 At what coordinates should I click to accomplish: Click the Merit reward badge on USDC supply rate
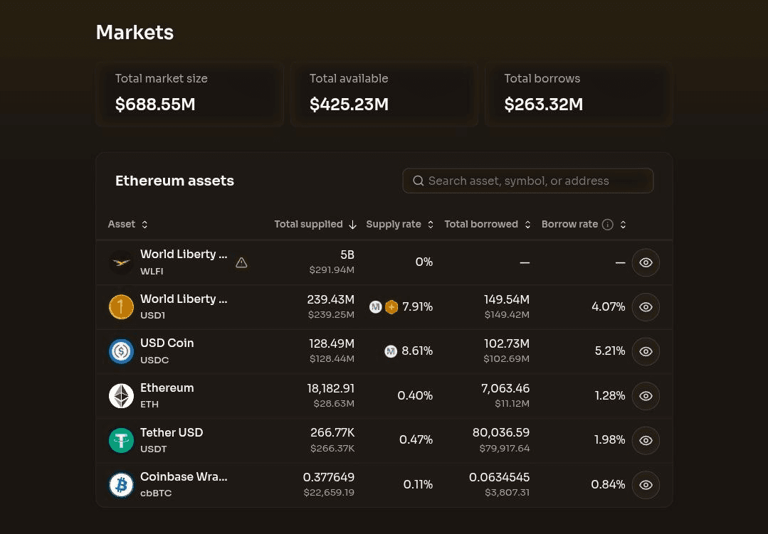[x=390, y=351]
